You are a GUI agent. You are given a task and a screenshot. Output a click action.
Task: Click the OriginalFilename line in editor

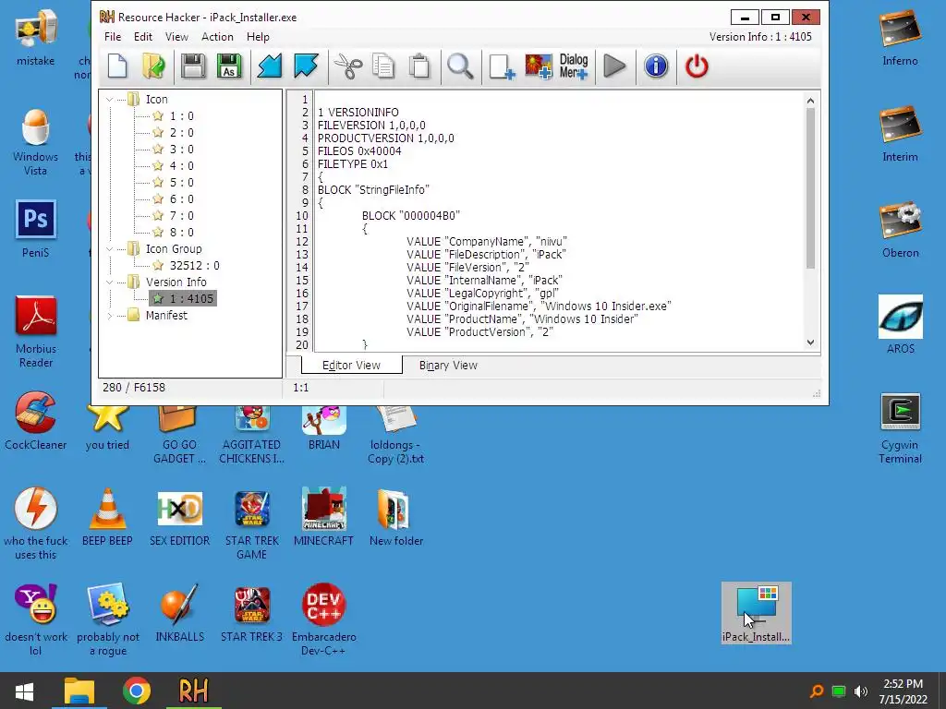(539, 306)
